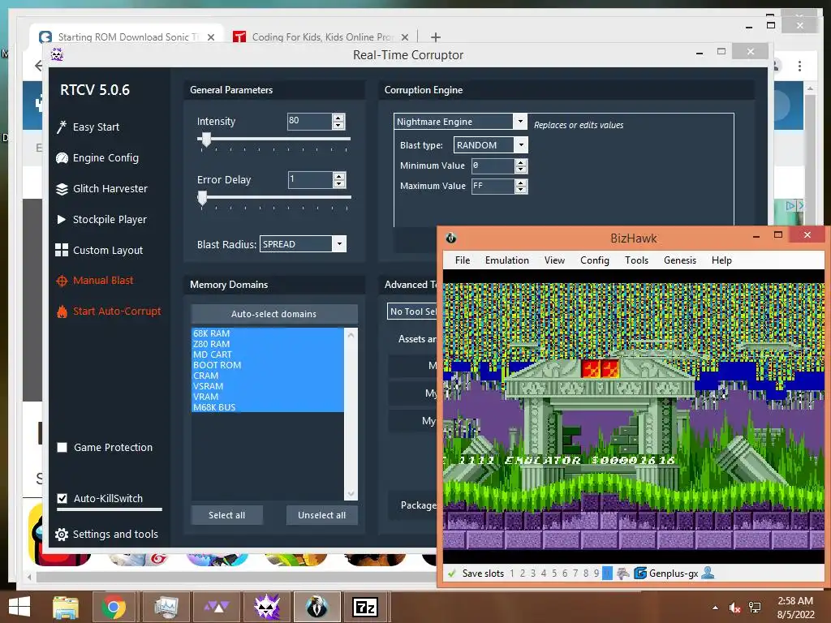Image resolution: width=831 pixels, height=623 pixels.
Task: Close the Coding For Kids tab
Action: [x=405, y=37]
